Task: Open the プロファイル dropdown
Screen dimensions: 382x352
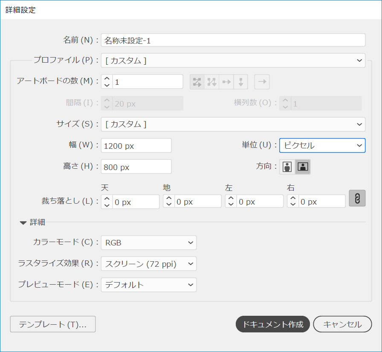Action: coord(233,61)
